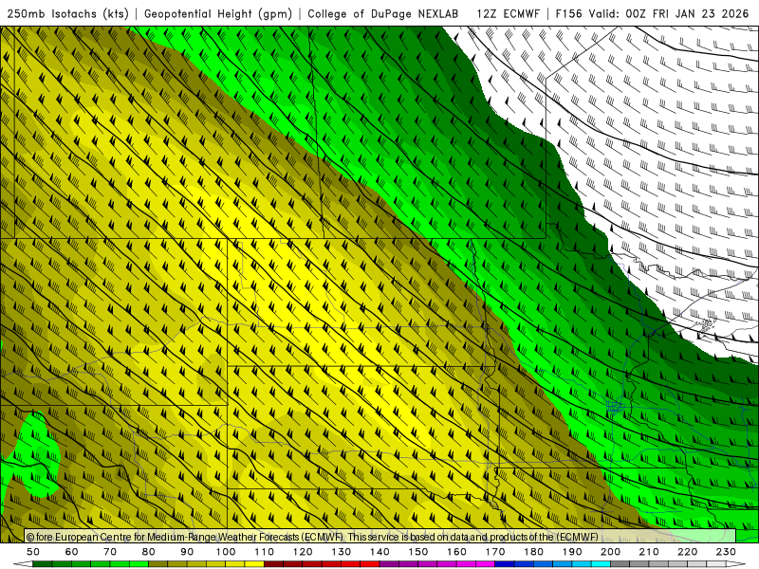Click the "180" value on the color scale

[x=534, y=552]
